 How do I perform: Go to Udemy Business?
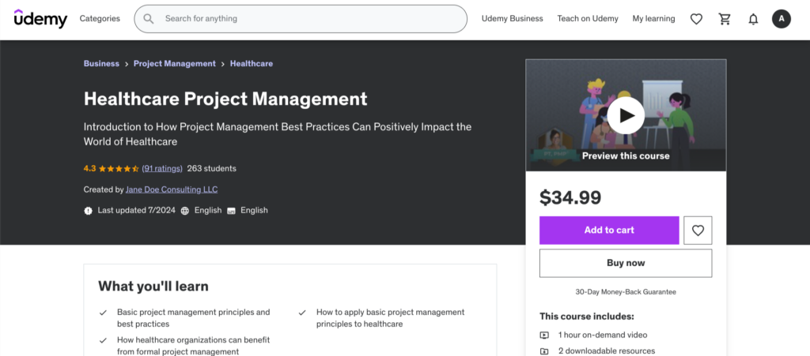pyautogui.click(x=512, y=19)
